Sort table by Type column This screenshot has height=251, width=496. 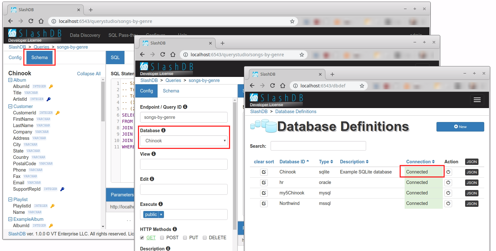tap(326, 162)
